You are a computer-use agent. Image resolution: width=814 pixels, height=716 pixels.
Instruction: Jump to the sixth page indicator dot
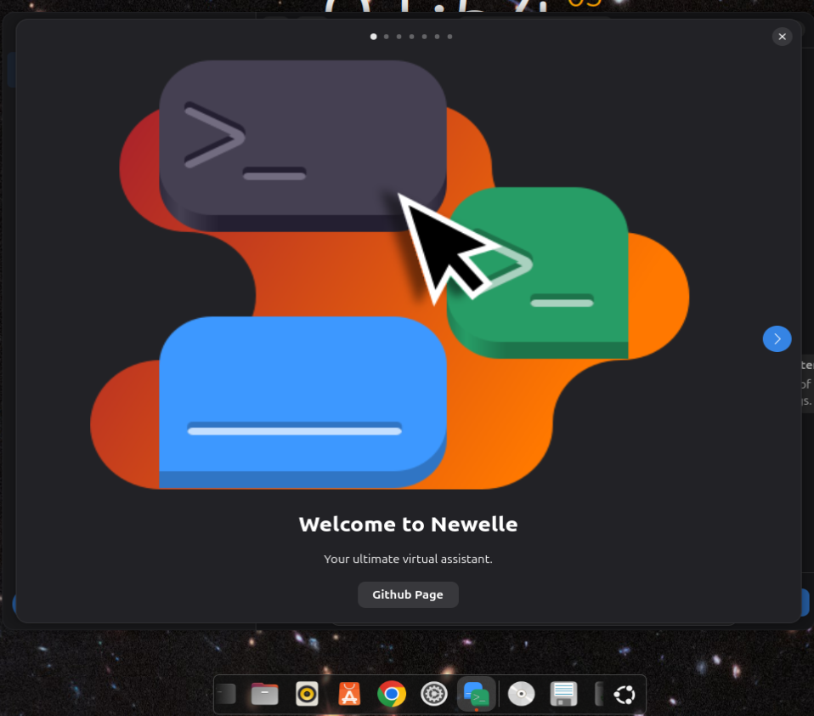(437, 37)
